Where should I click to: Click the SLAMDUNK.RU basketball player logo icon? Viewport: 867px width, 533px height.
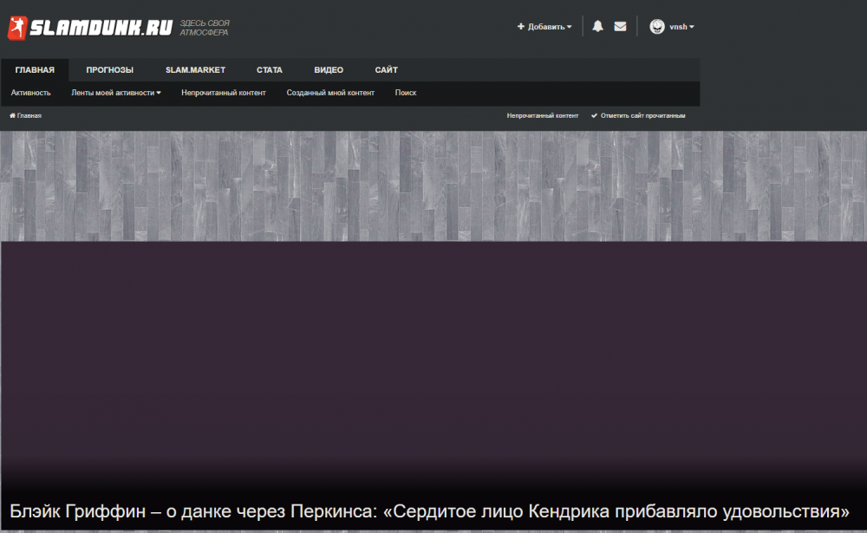tap(16, 25)
